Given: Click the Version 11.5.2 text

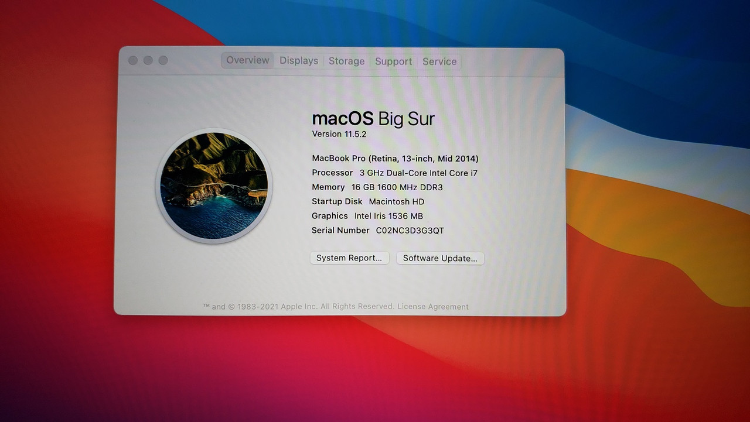Looking at the screenshot, I should pyautogui.click(x=339, y=134).
